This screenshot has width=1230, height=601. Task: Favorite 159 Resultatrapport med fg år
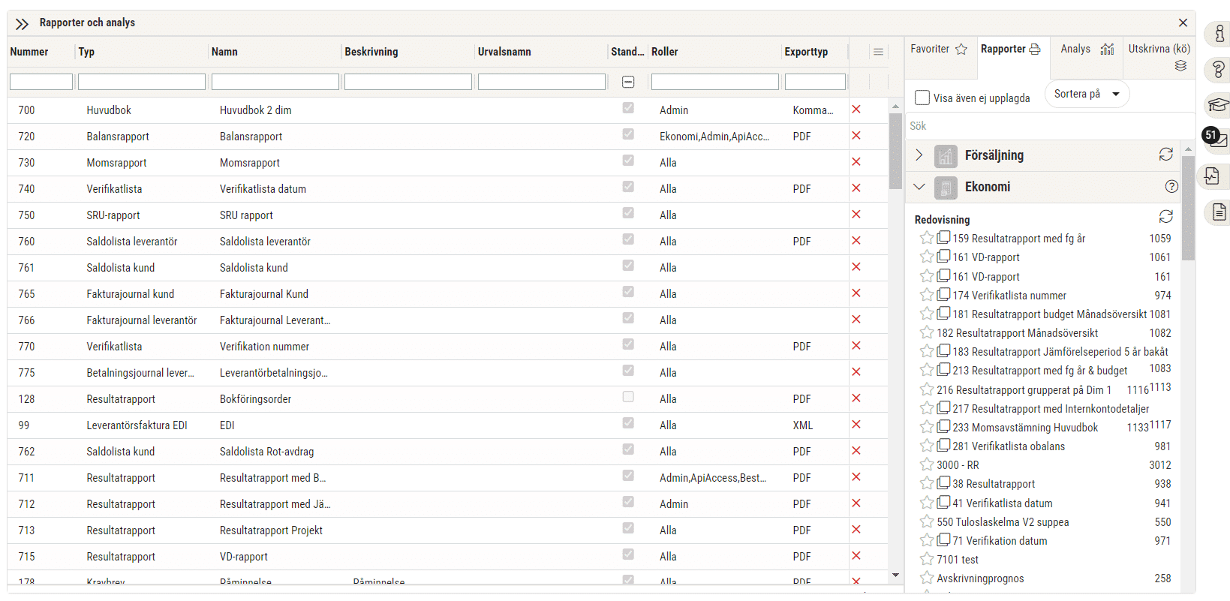(927, 238)
